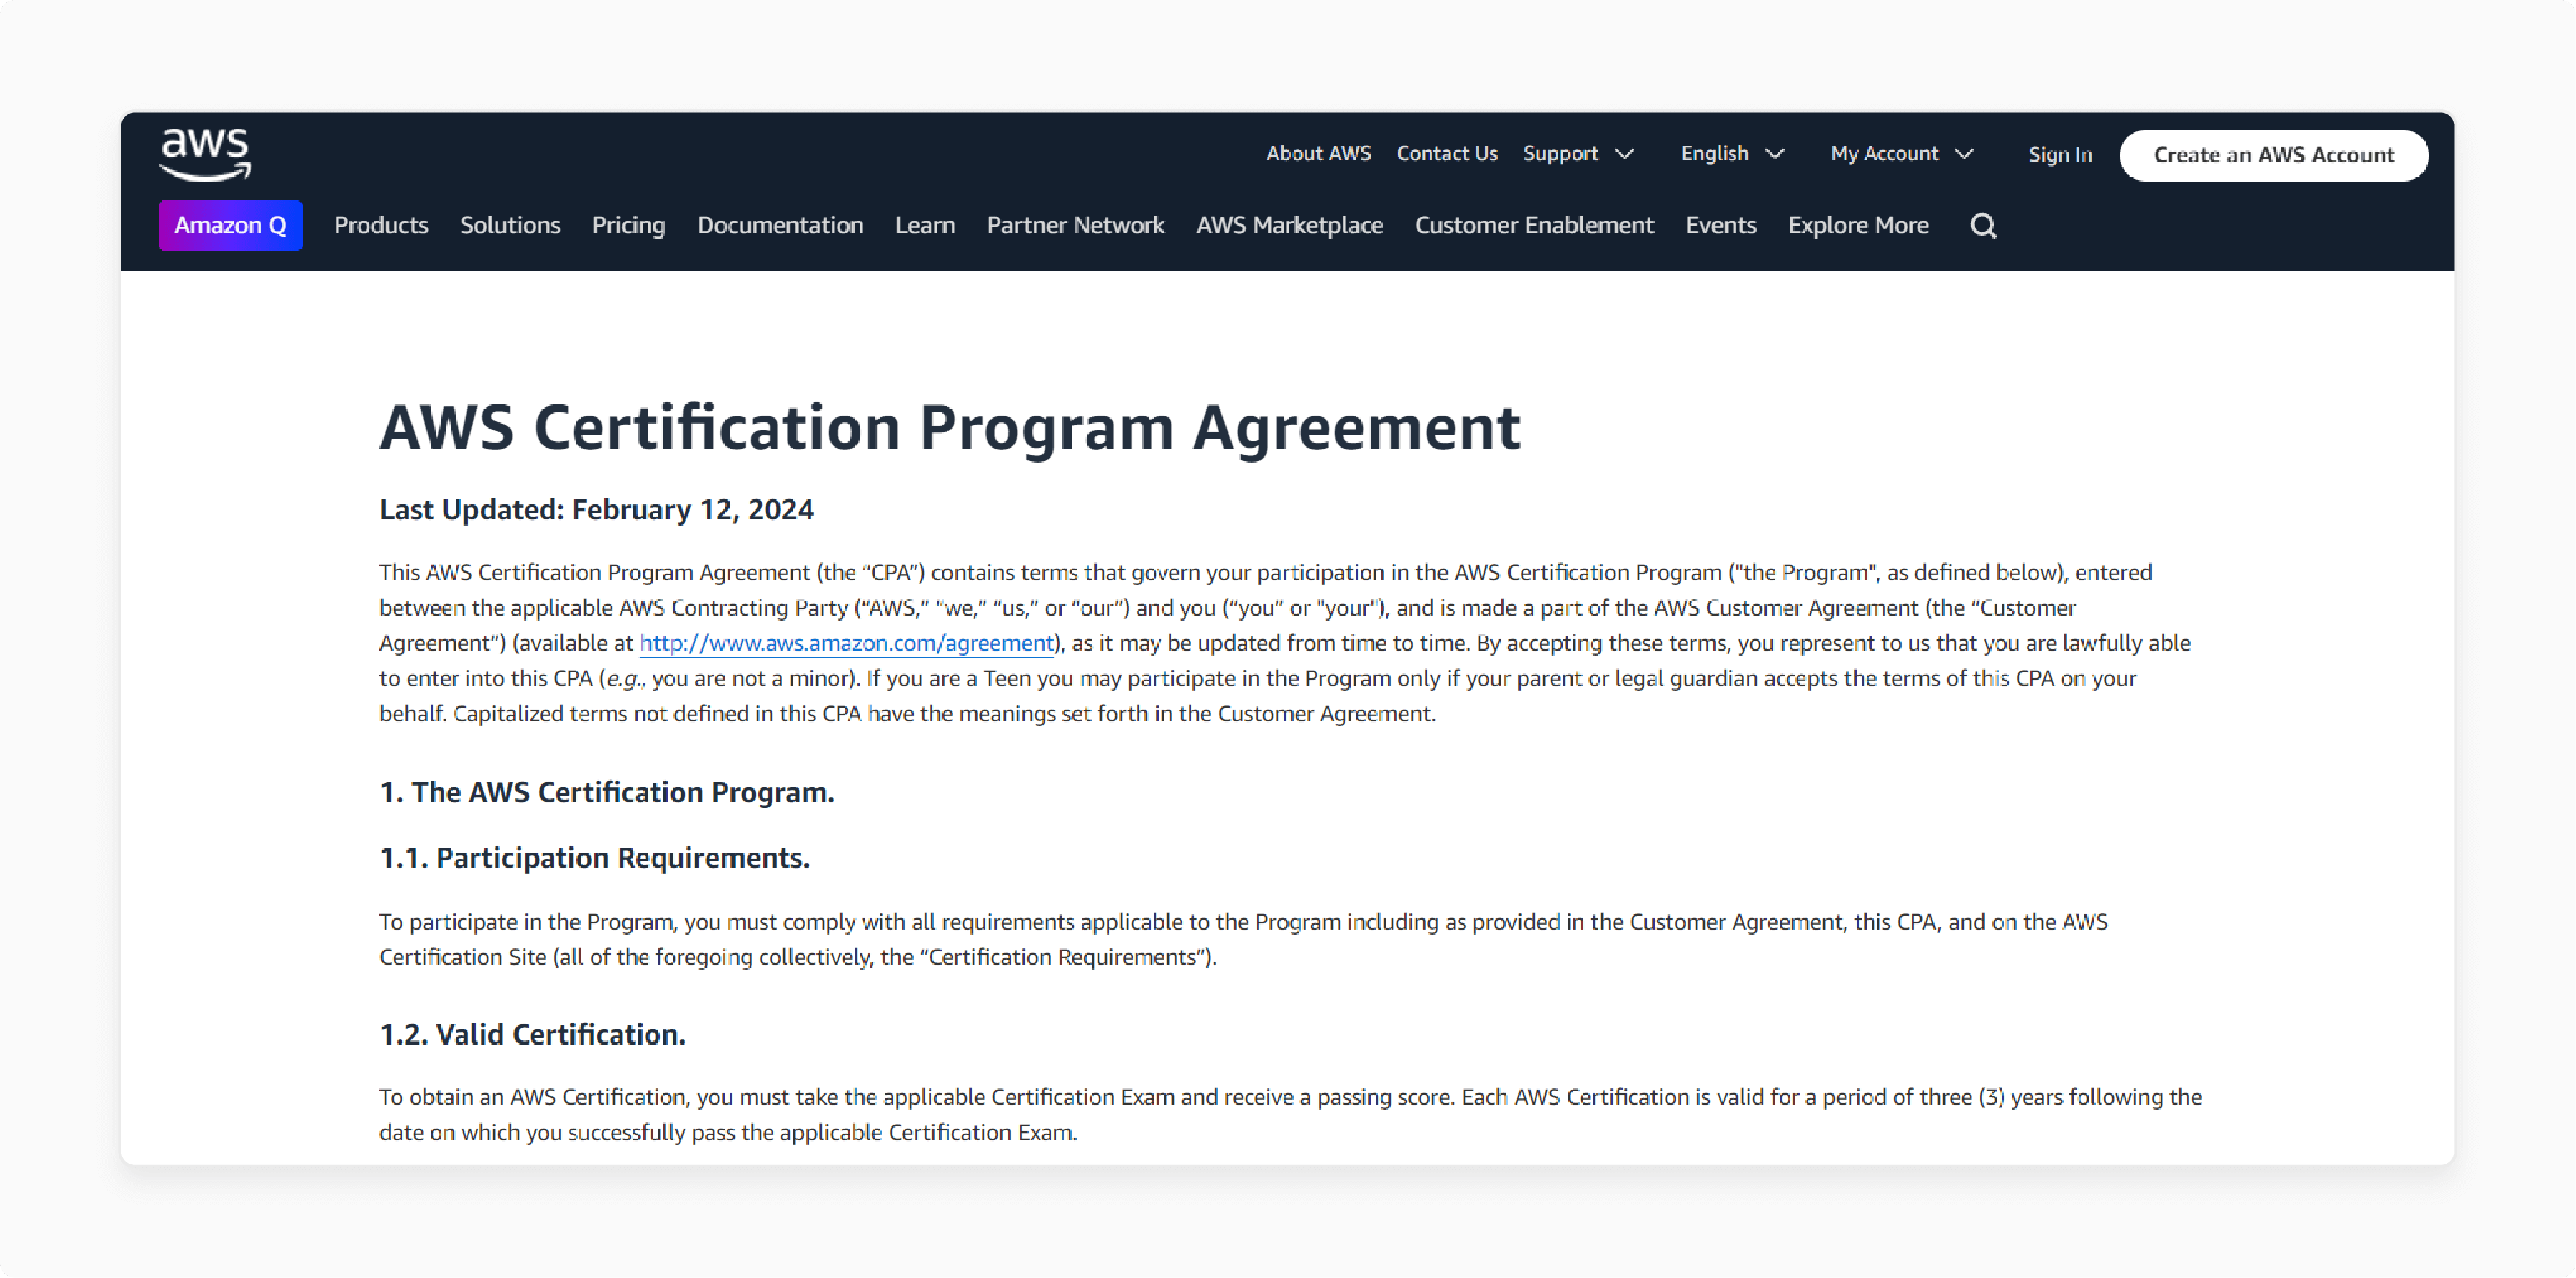
Task: Click the Sign In button
Action: pyautogui.click(x=2060, y=154)
